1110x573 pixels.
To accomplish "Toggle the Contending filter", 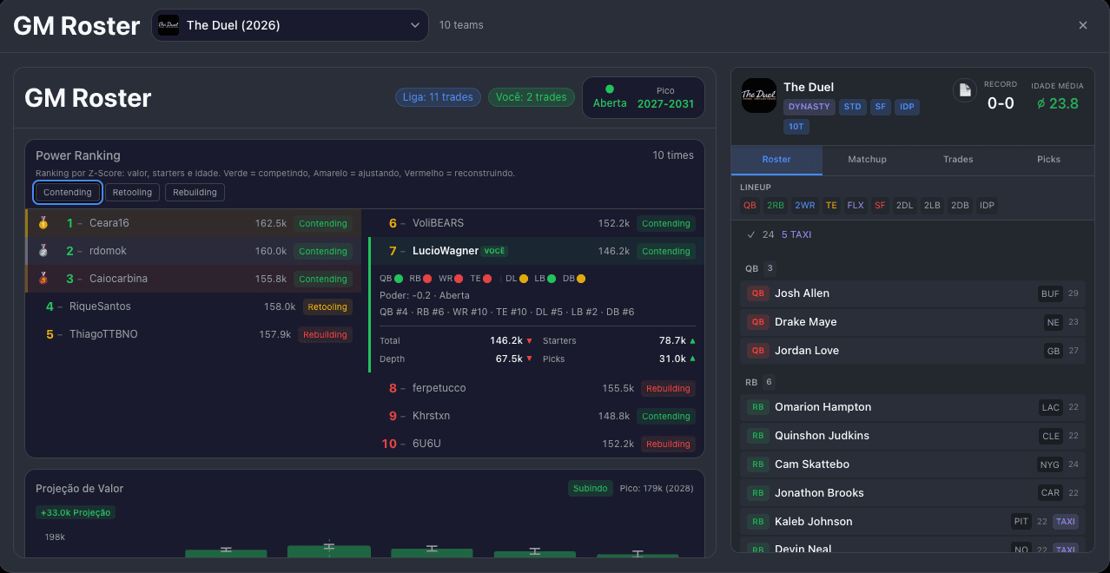I will click(x=68, y=192).
